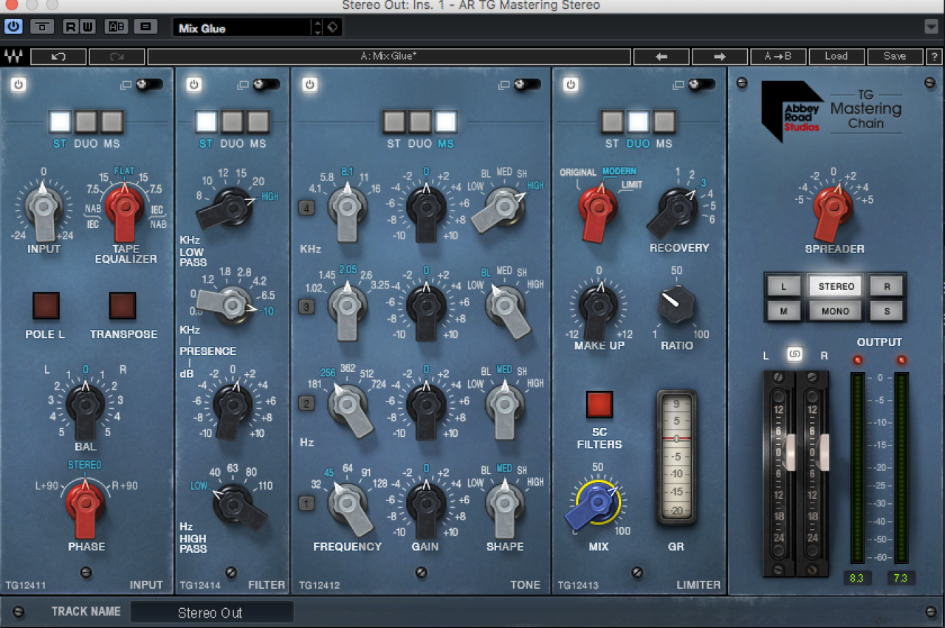
Task: Copy setup using A→B button
Action: click(x=778, y=56)
